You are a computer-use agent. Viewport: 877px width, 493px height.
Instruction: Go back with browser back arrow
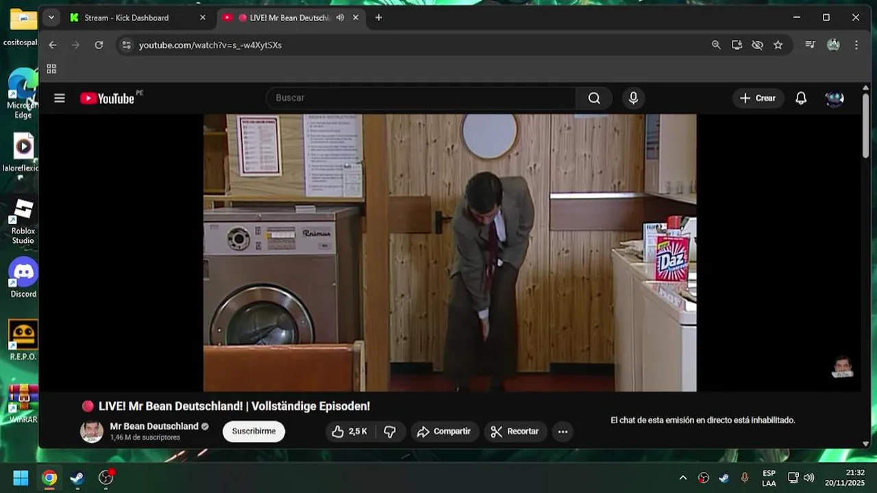[53, 45]
